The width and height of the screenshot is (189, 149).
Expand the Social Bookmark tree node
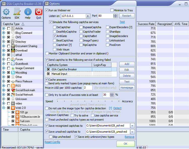[x=4, y=90]
